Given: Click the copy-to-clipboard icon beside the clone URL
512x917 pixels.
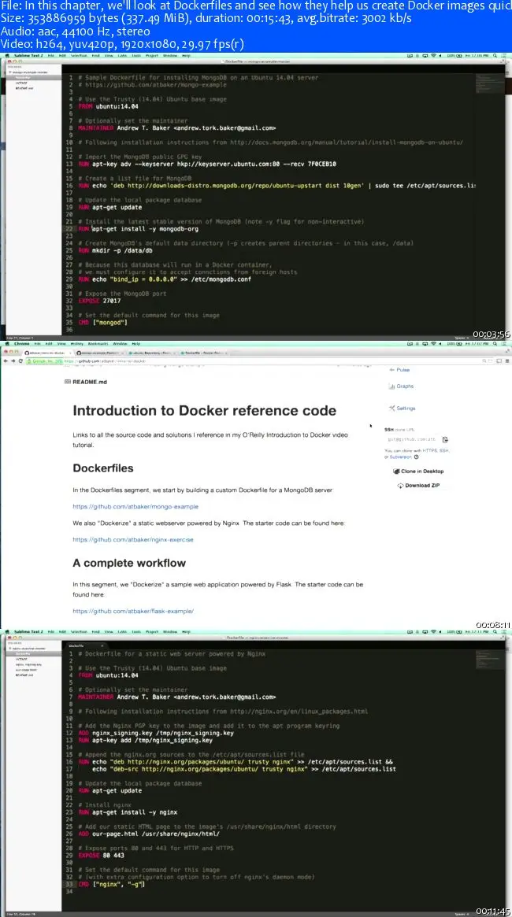Looking at the screenshot, I should [445, 439].
